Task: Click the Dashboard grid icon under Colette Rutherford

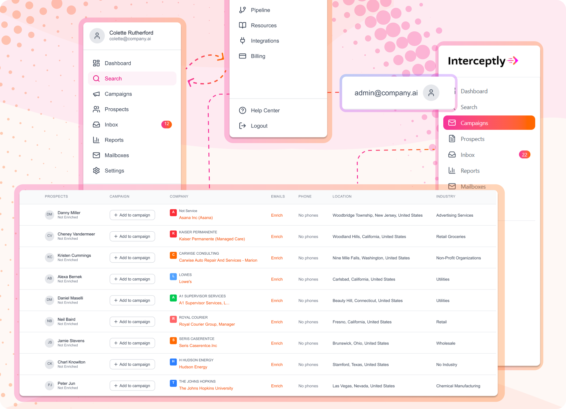Action: pos(96,63)
